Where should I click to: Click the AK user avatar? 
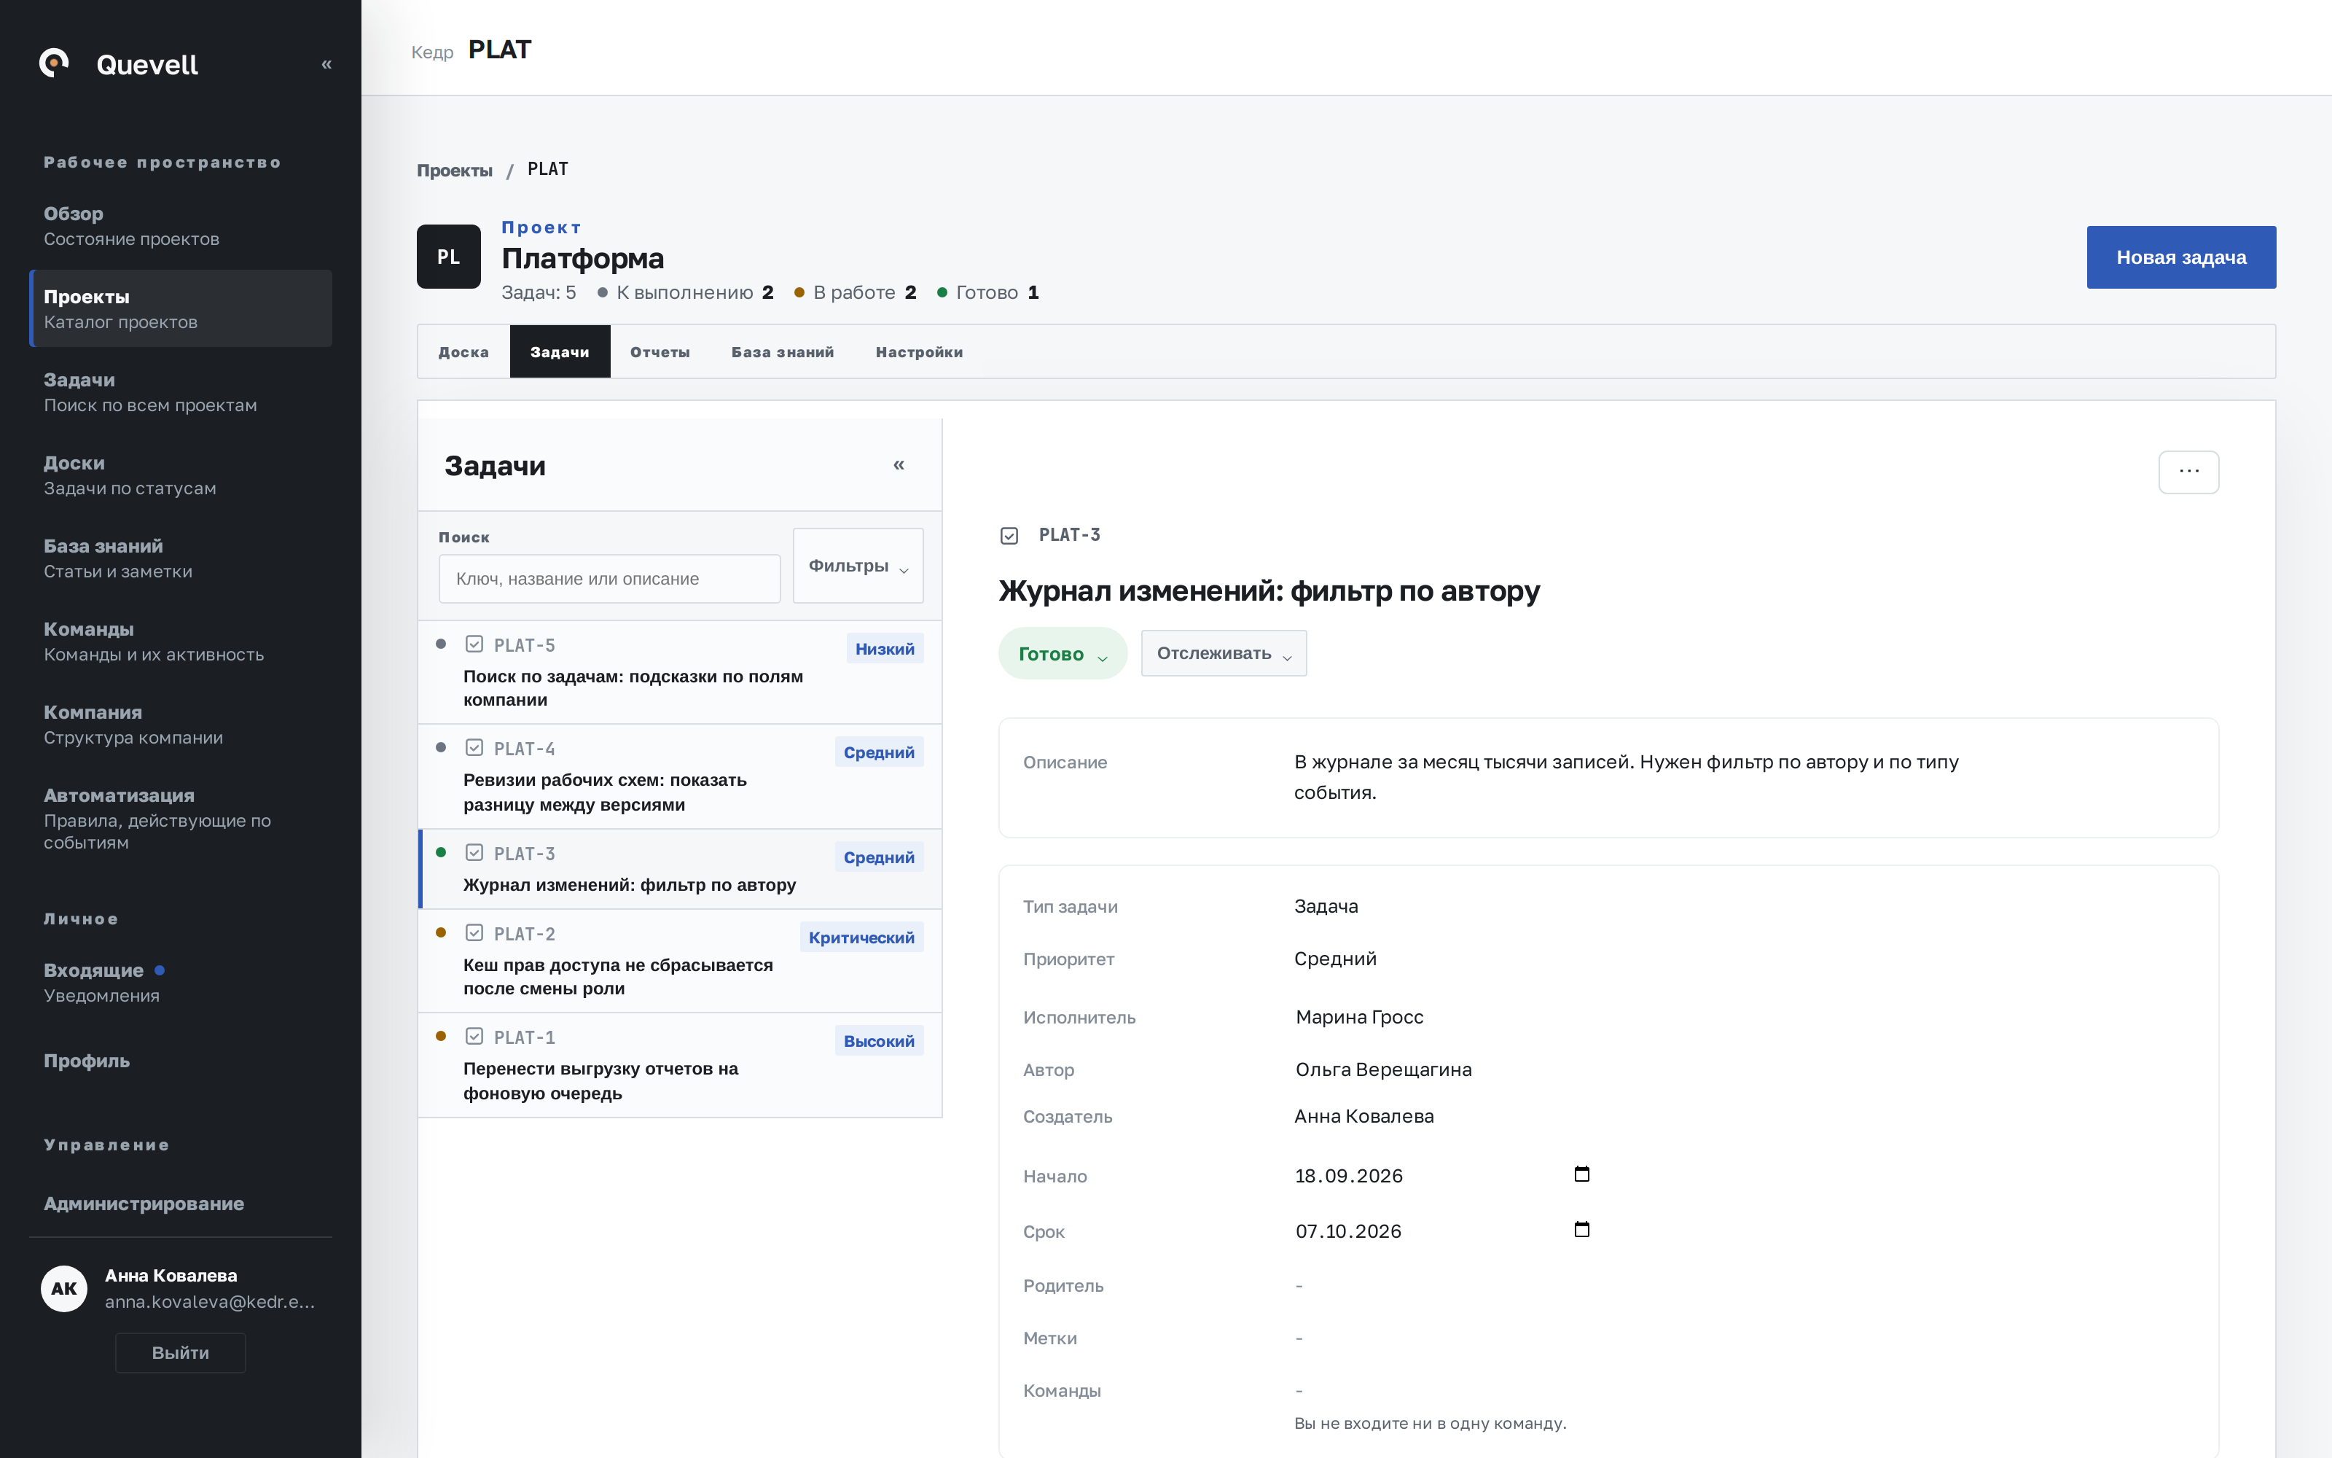65,1288
